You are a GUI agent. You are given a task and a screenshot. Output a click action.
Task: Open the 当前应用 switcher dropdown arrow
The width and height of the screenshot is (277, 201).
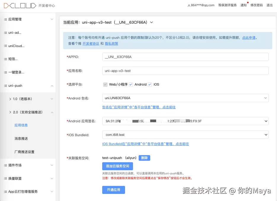(151, 22)
